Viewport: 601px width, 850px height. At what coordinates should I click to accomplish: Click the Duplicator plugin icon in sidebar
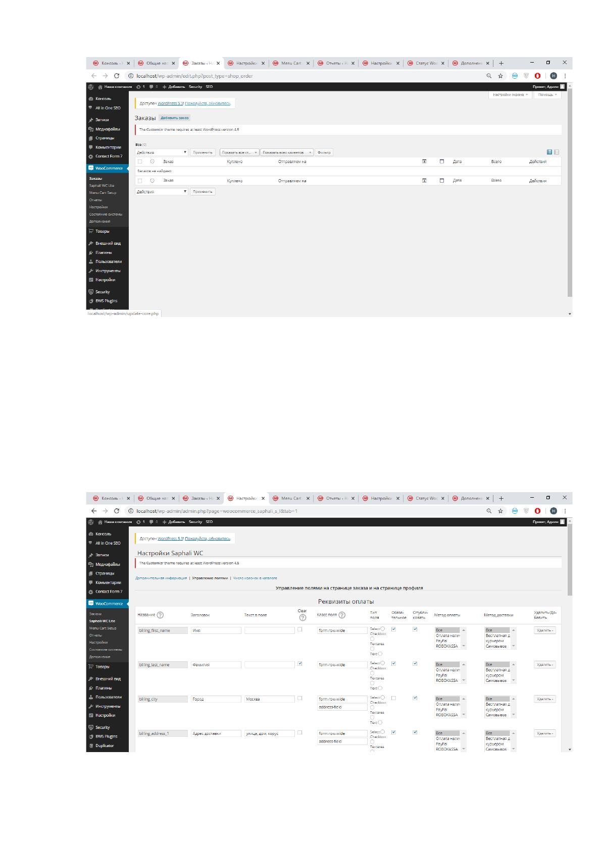pos(91,746)
